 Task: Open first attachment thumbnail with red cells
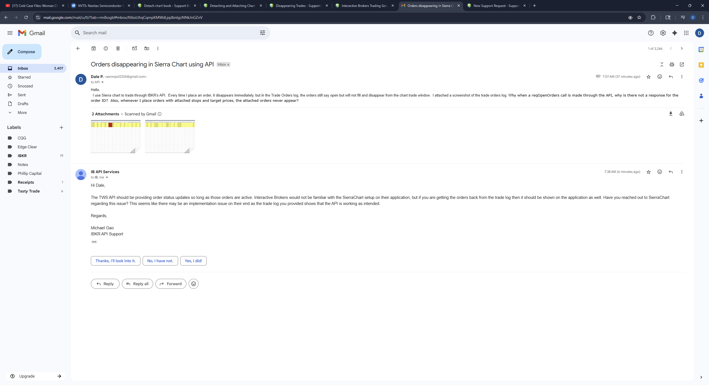click(116, 136)
